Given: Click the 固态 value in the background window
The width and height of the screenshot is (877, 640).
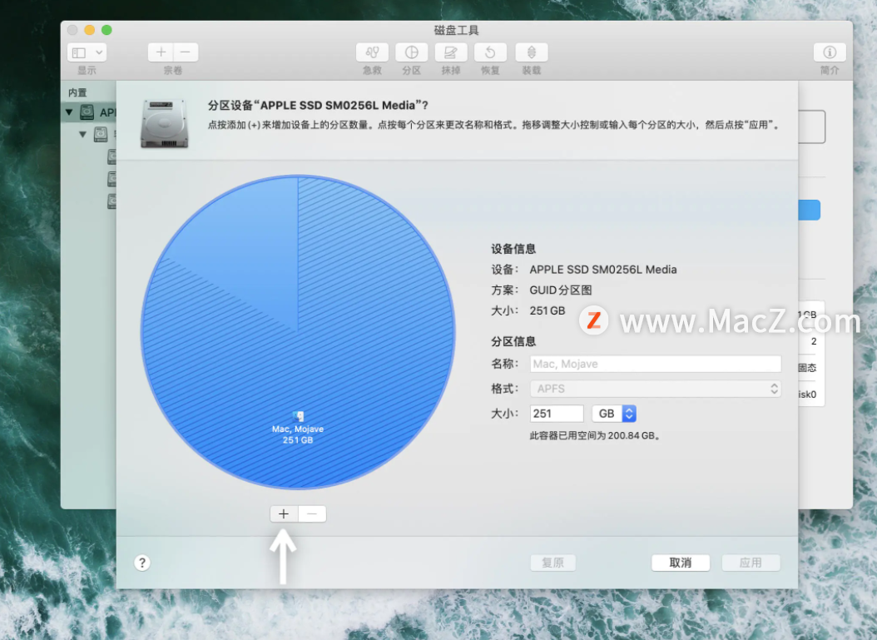Looking at the screenshot, I should tap(807, 368).
